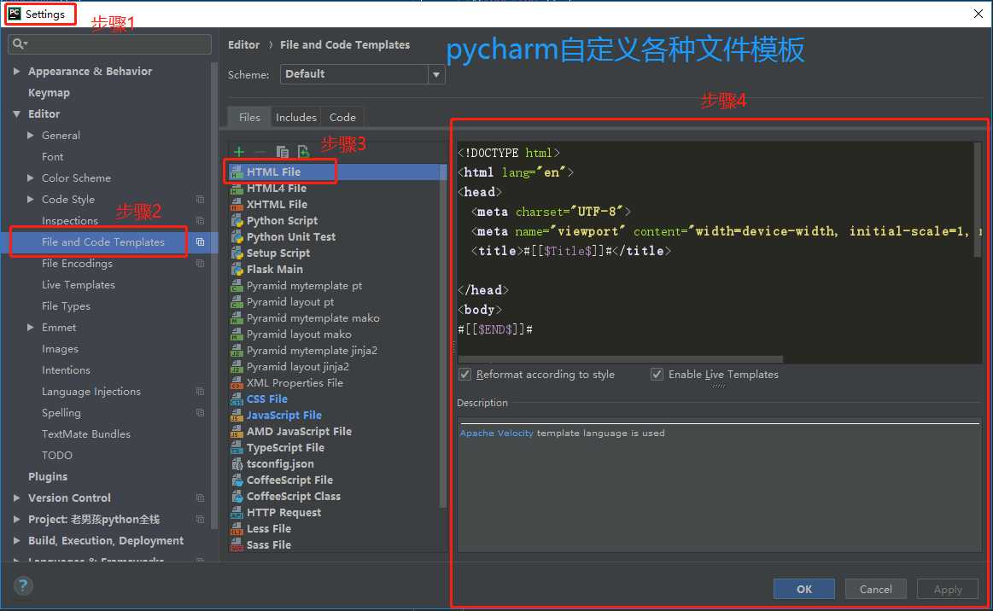
Task: Open Plugins settings page
Action: 48,477
